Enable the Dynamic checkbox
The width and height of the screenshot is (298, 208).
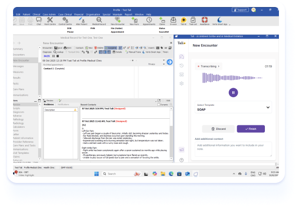click(x=159, y=105)
